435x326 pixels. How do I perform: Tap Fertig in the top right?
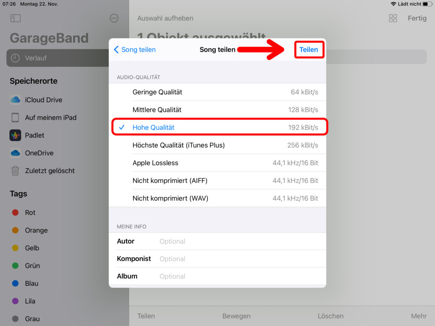417,18
